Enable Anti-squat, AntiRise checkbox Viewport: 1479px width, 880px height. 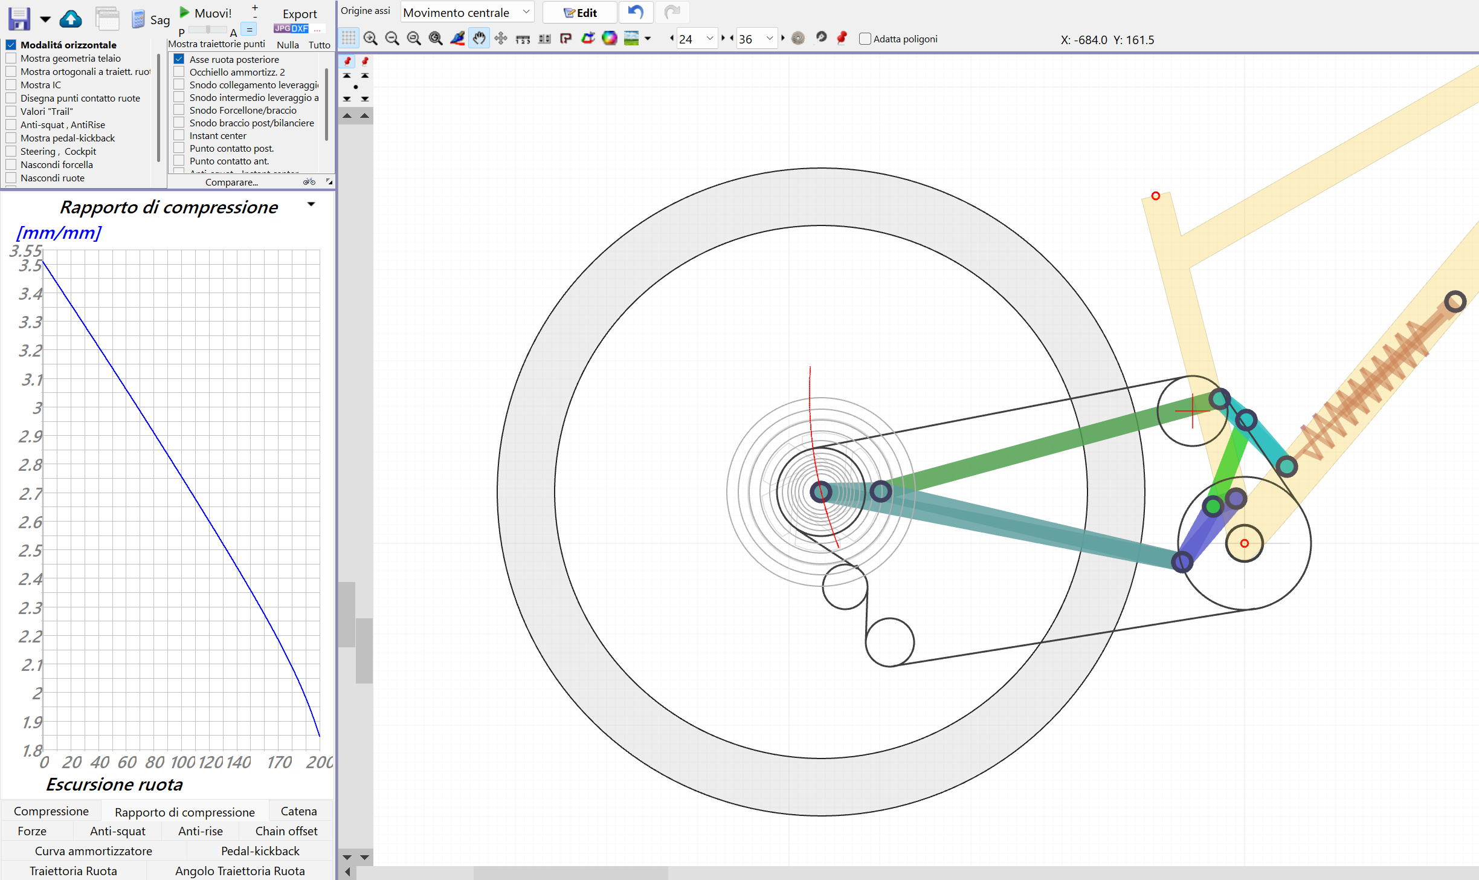pyautogui.click(x=11, y=125)
